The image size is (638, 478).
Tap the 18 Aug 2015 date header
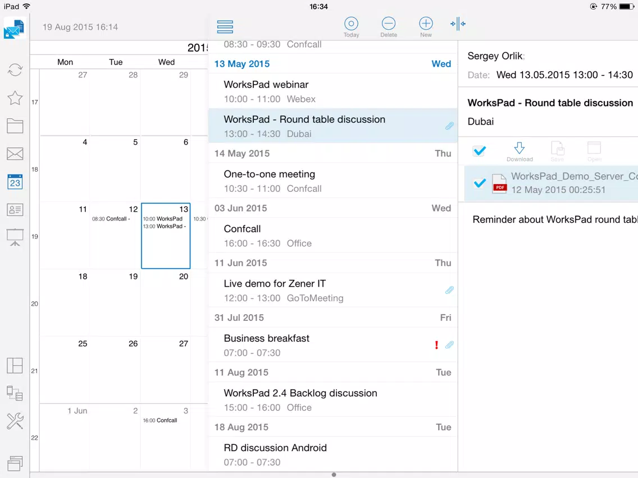[333, 427]
